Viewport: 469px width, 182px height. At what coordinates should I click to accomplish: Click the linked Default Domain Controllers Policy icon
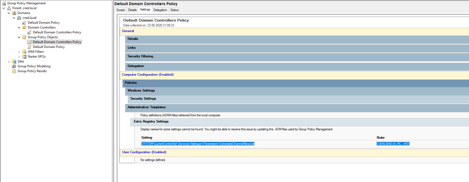click(x=29, y=32)
